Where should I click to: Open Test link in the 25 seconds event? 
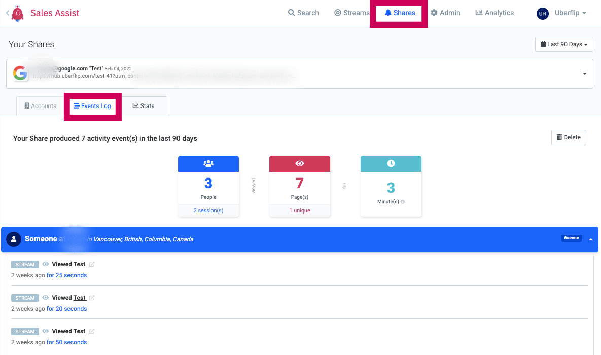click(x=80, y=264)
